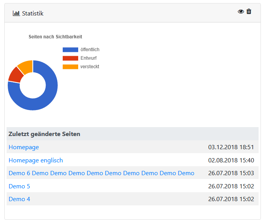Click the bar chart icon beside Statistik
Viewport: 264px width, 224px height.
16,13
